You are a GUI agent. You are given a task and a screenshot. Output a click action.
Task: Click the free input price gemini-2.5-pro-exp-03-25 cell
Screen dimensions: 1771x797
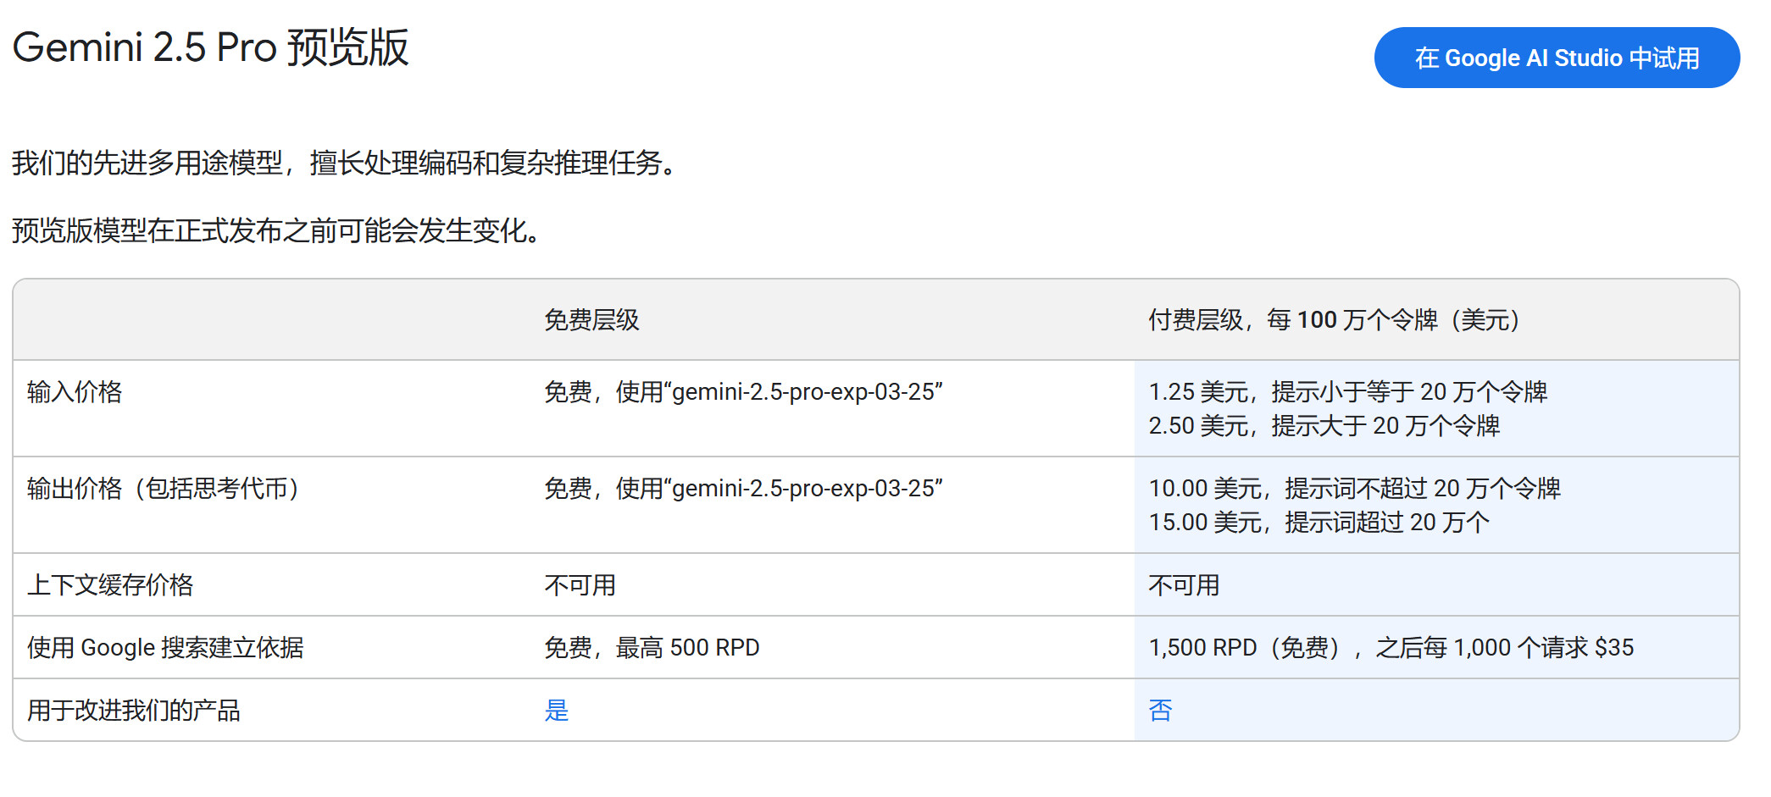743,392
